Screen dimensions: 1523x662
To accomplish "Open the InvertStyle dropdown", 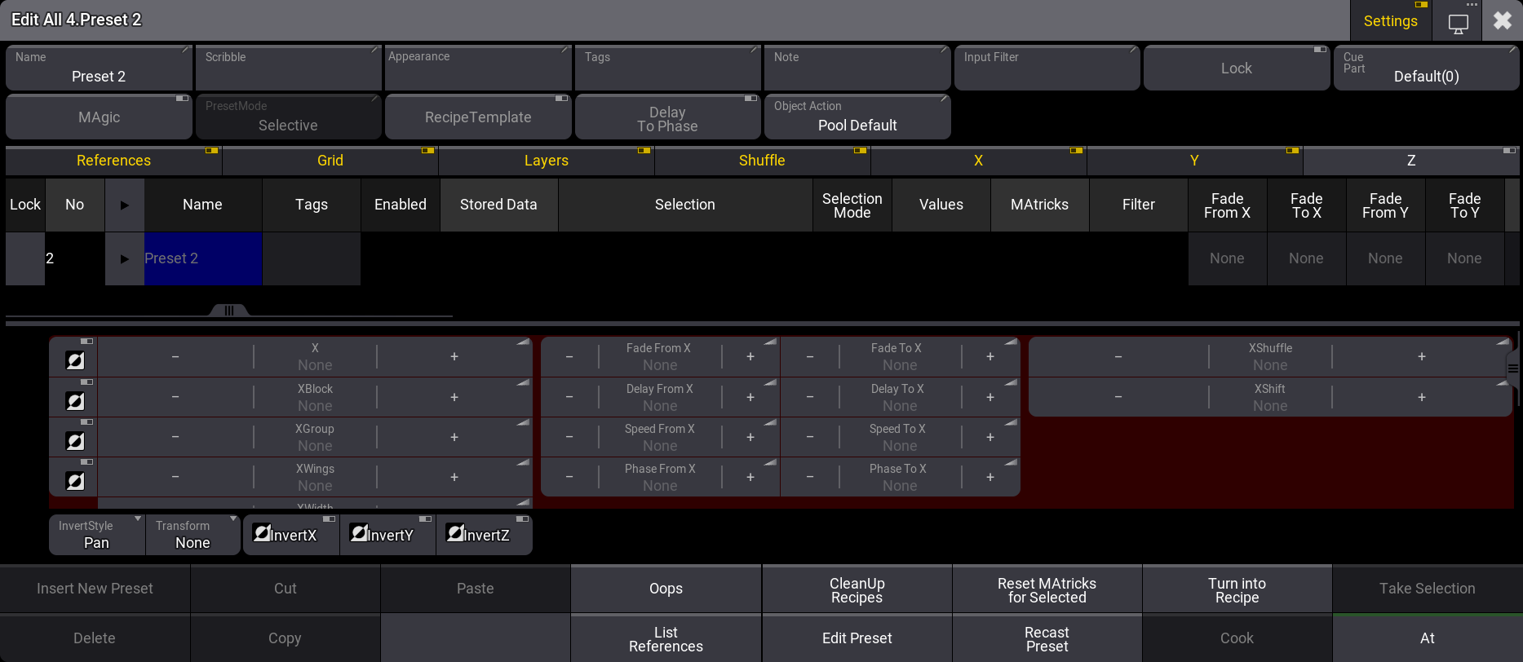I will 97,535.
